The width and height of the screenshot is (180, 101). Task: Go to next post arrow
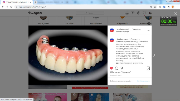point(154,55)
